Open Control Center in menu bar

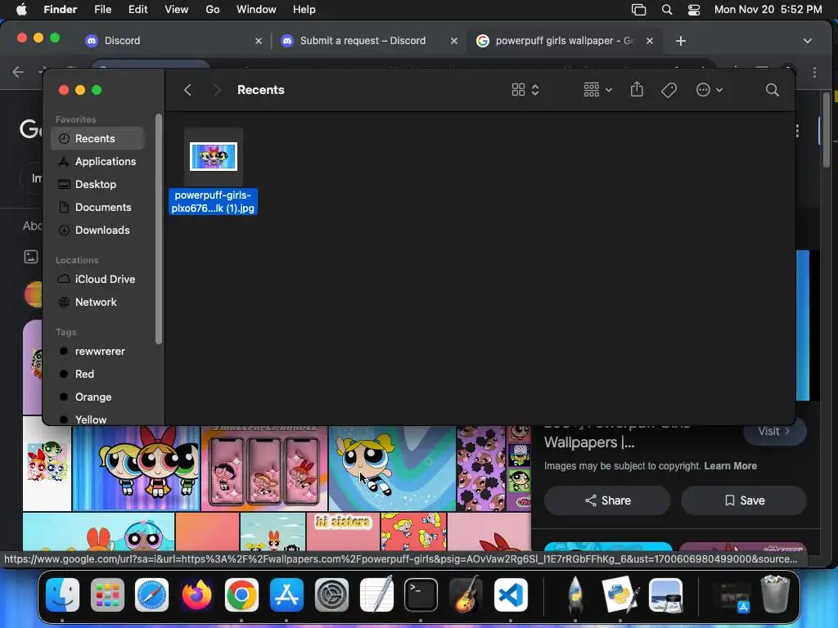[694, 10]
